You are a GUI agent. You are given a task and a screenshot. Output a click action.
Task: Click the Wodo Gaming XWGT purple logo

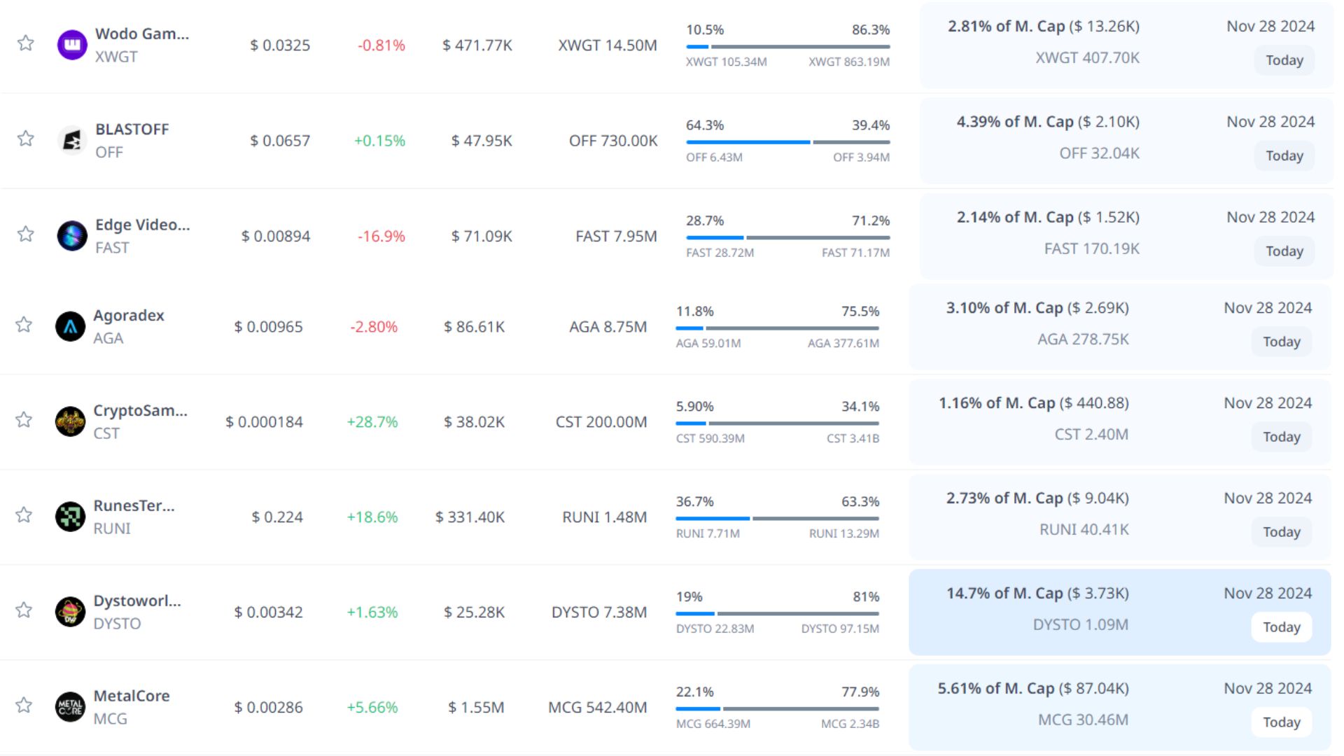pyautogui.click(x=71, y=45)
